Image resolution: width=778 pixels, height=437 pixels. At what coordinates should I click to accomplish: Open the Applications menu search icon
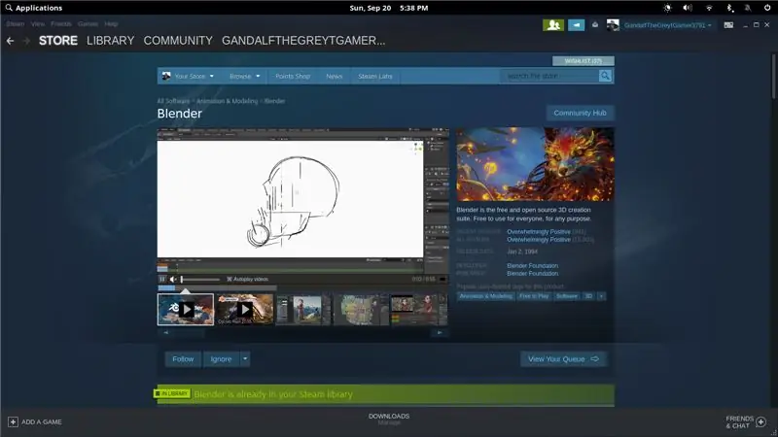point(9,8)
